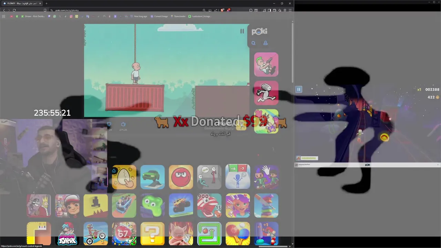The height and width of the screenshot is (248, 441).
Task: Open the Stream - Kick Dashboard bookmark
Action: (x=33, y=16)
